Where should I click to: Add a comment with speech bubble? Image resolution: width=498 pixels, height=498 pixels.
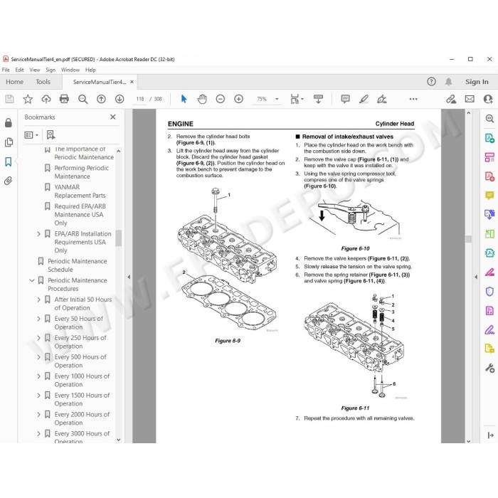point(345,99)
